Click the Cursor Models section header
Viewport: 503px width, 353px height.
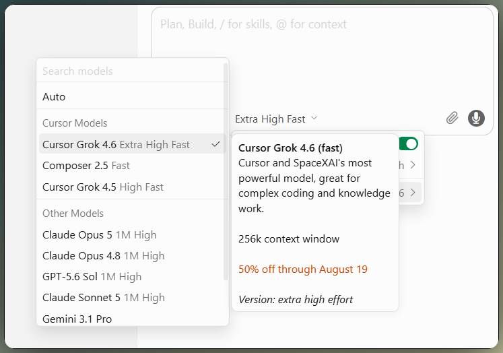[75, 123]
